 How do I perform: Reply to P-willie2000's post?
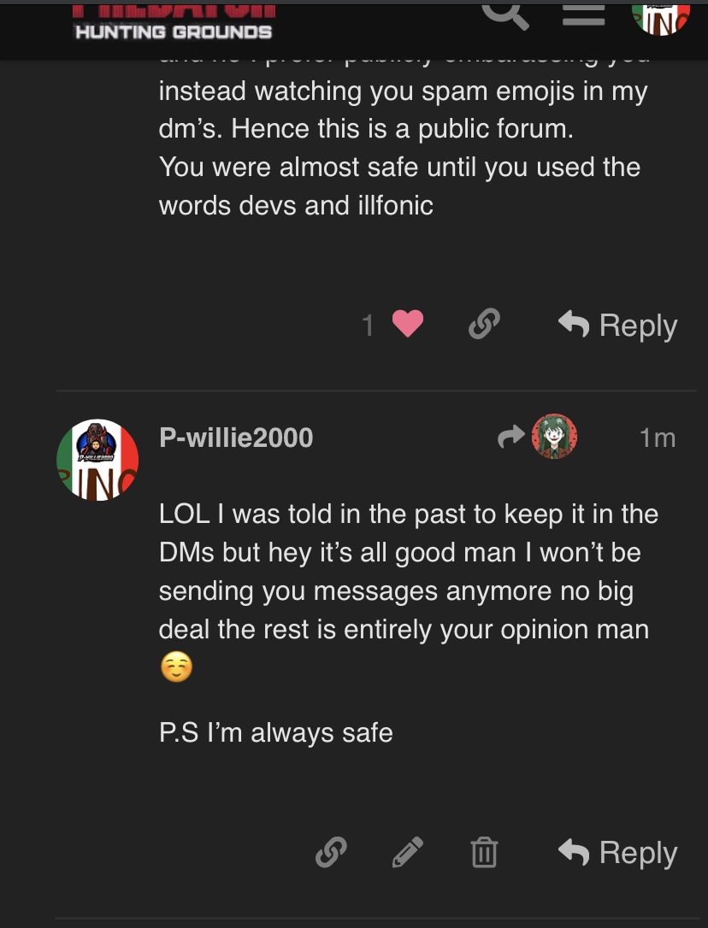point(617,853)
